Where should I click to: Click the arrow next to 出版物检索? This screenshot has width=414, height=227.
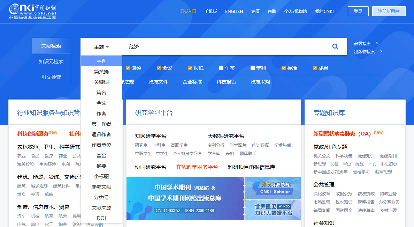tap(381, 51)
